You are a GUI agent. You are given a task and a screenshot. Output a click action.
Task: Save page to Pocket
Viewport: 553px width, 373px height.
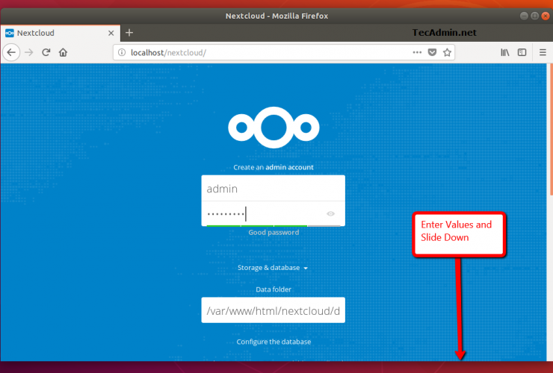click(432, 52)
